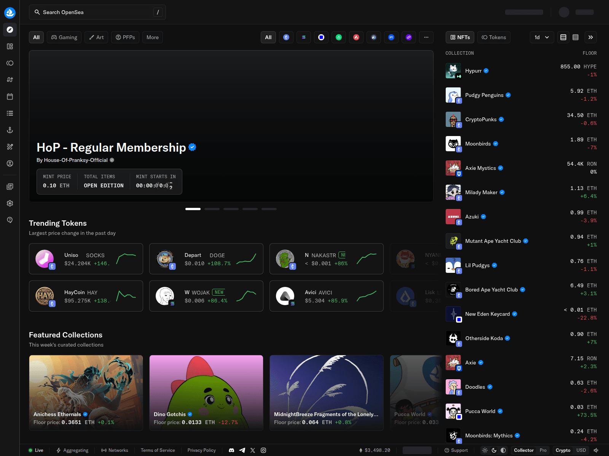Switch the sidebar table to Tokens
This screenshot has height=456, width=609.
(494, 37)
